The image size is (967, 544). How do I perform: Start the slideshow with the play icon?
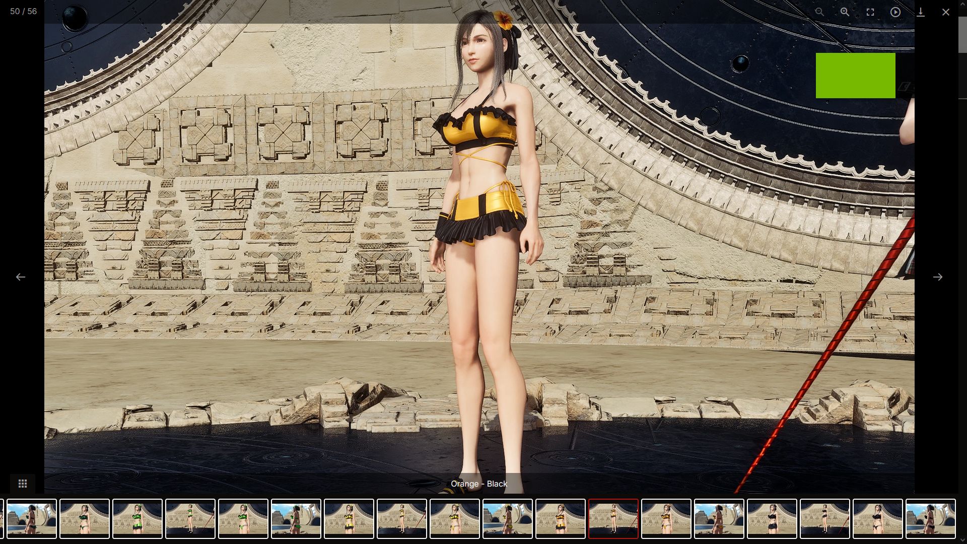click(895, 12)
